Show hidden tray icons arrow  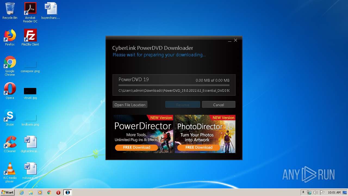(303, 192)
